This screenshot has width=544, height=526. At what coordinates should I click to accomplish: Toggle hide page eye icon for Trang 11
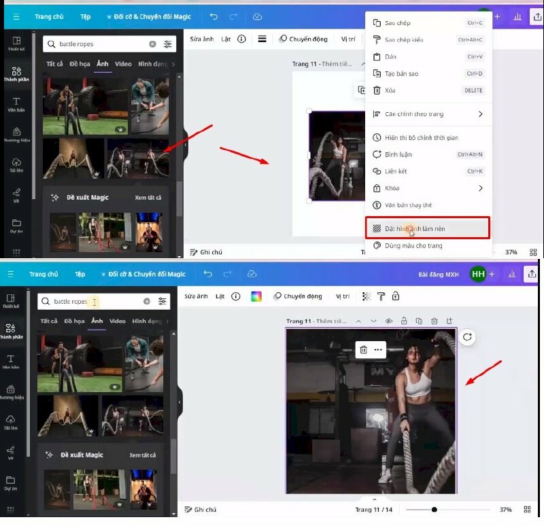[x=389, y=321]
